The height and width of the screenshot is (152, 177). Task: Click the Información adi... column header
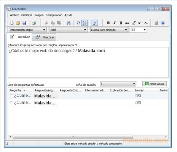(x=96, y=90)
